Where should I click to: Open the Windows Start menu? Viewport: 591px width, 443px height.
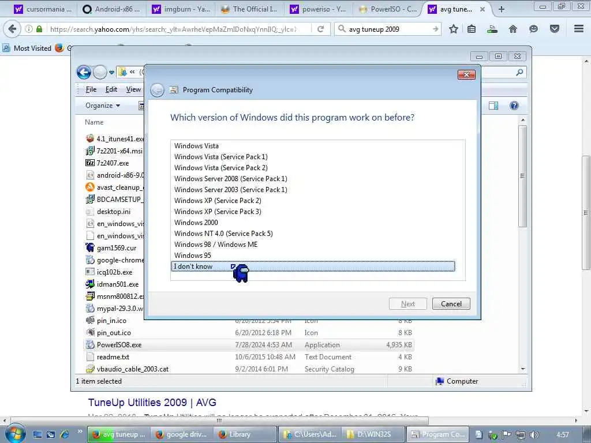click(x=16, y=434)
